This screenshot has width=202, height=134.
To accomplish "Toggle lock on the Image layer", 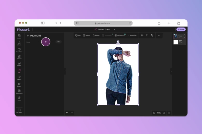I will click(x=185, y=35).
